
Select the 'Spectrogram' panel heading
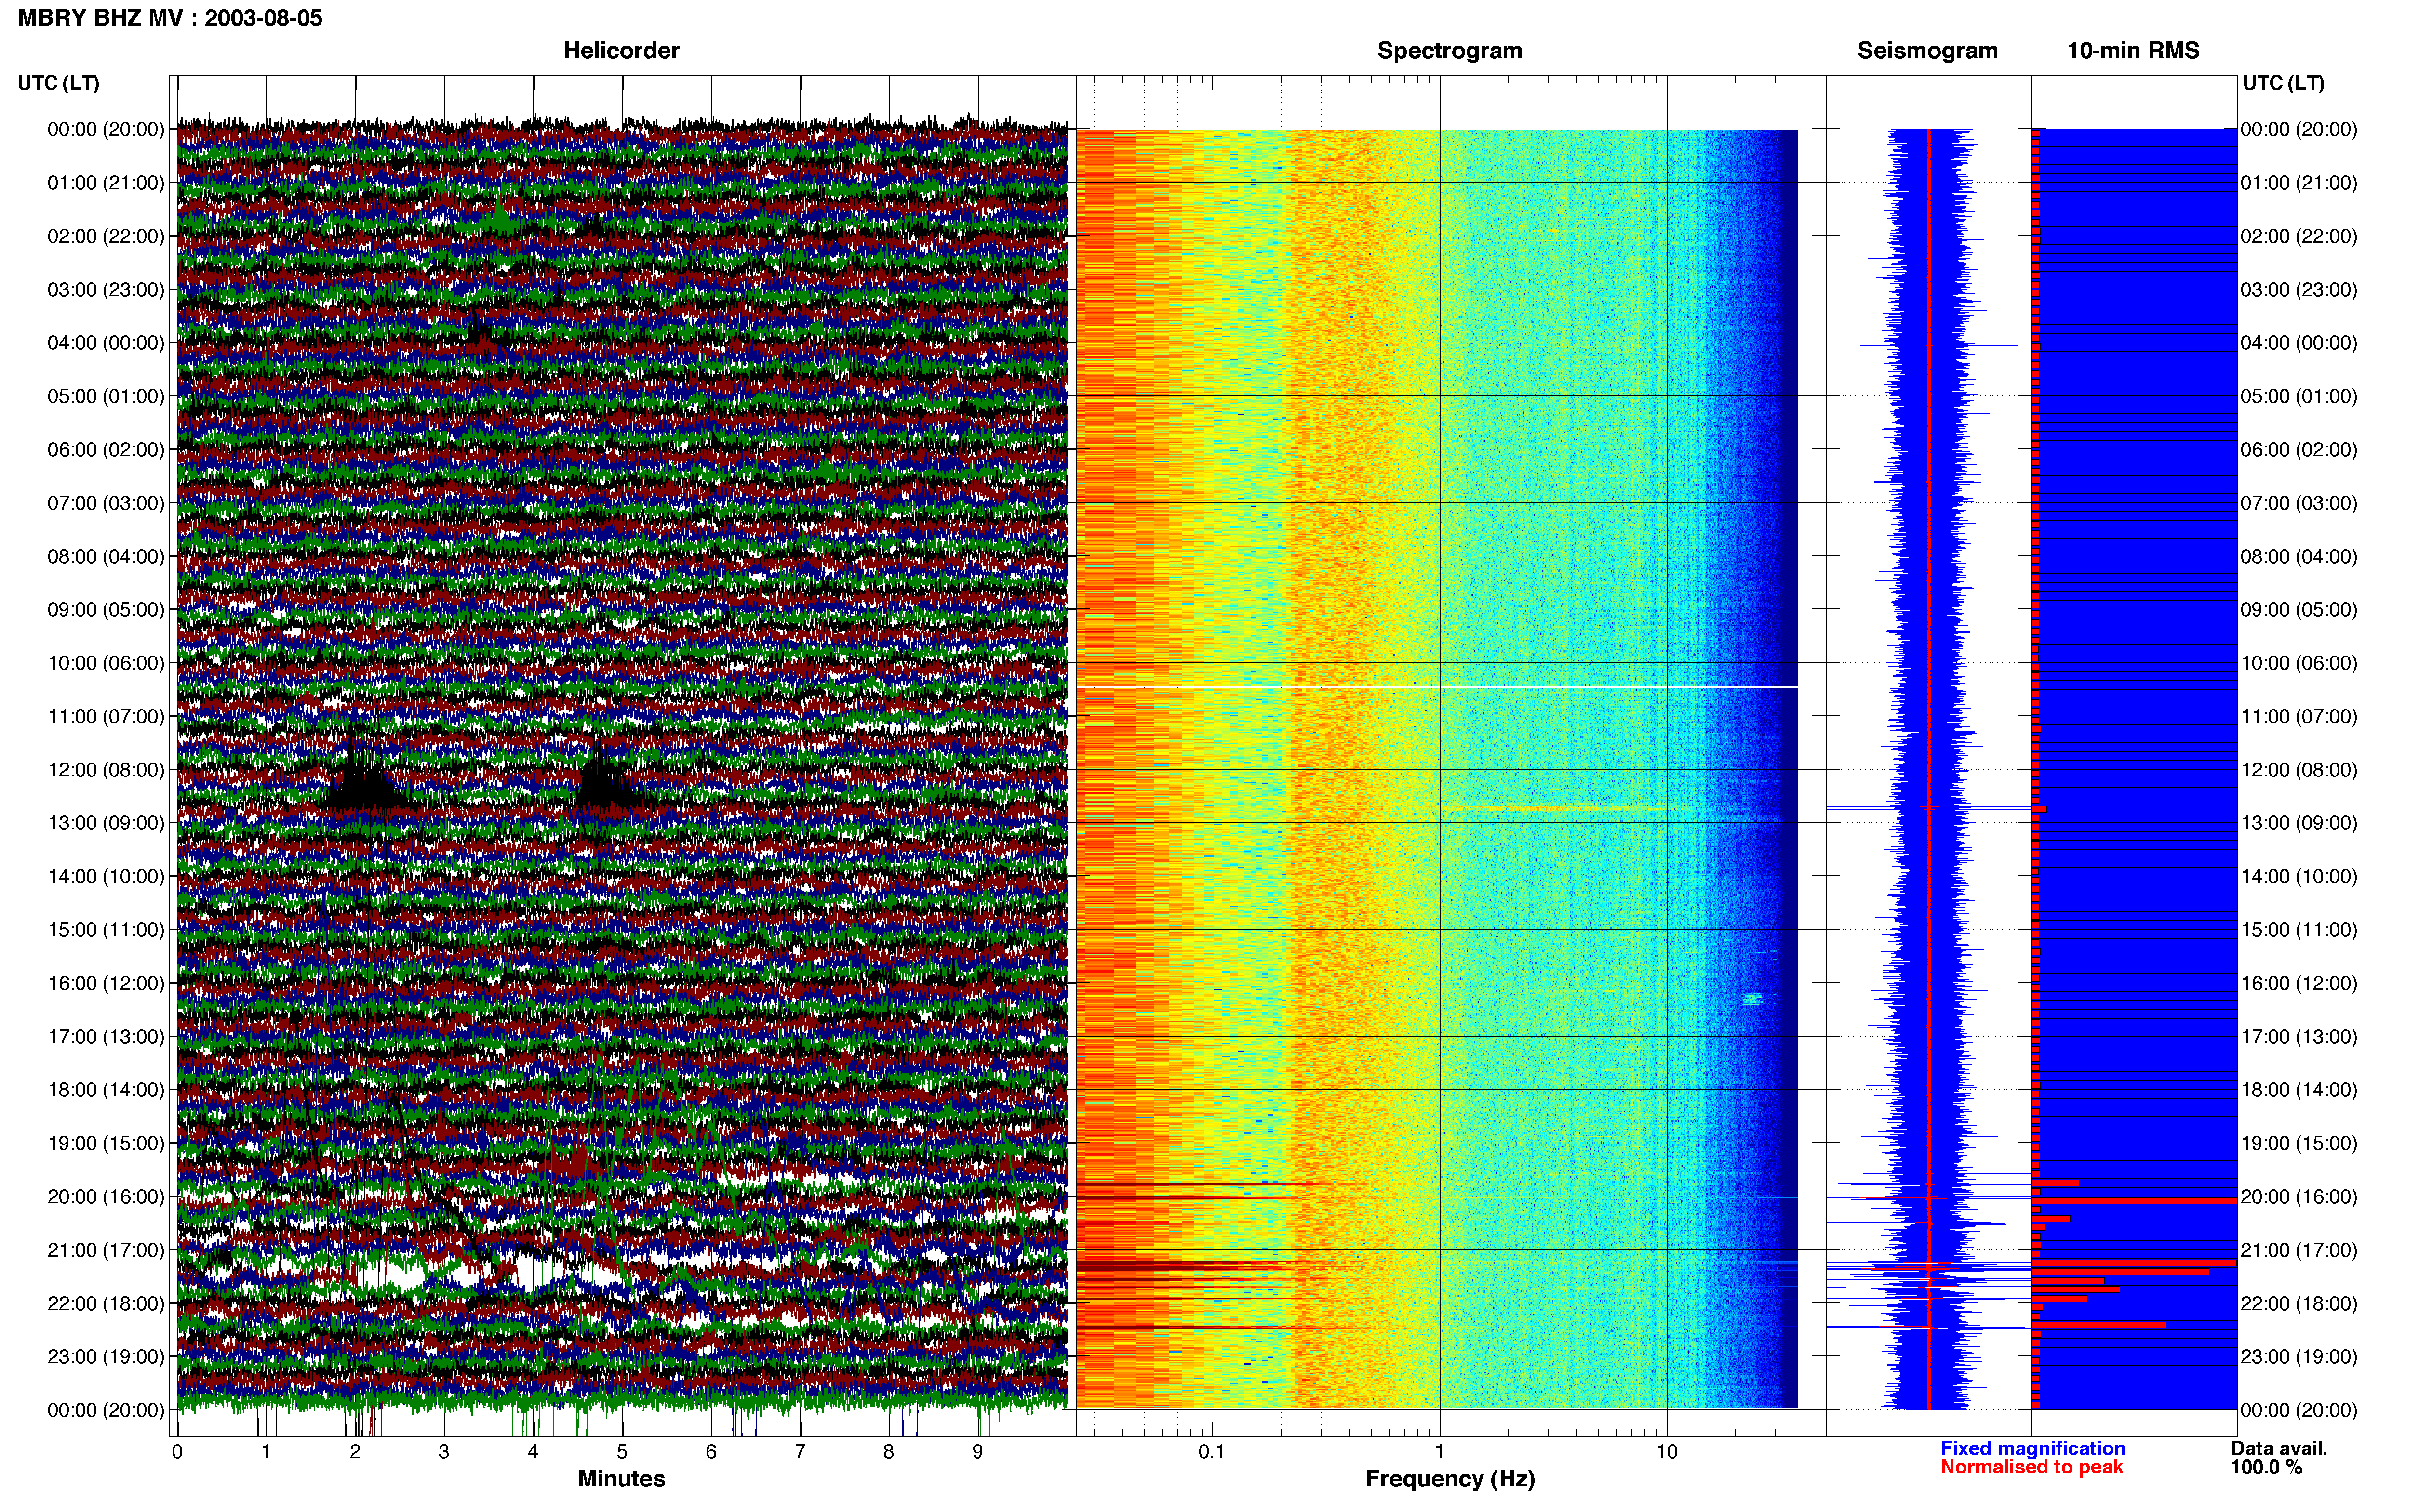(x=1450, y=51)
